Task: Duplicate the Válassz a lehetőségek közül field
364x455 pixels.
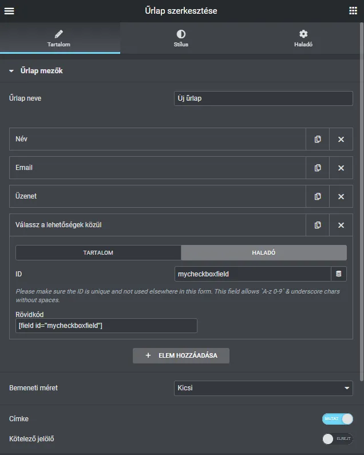Action: coord(318,225)
